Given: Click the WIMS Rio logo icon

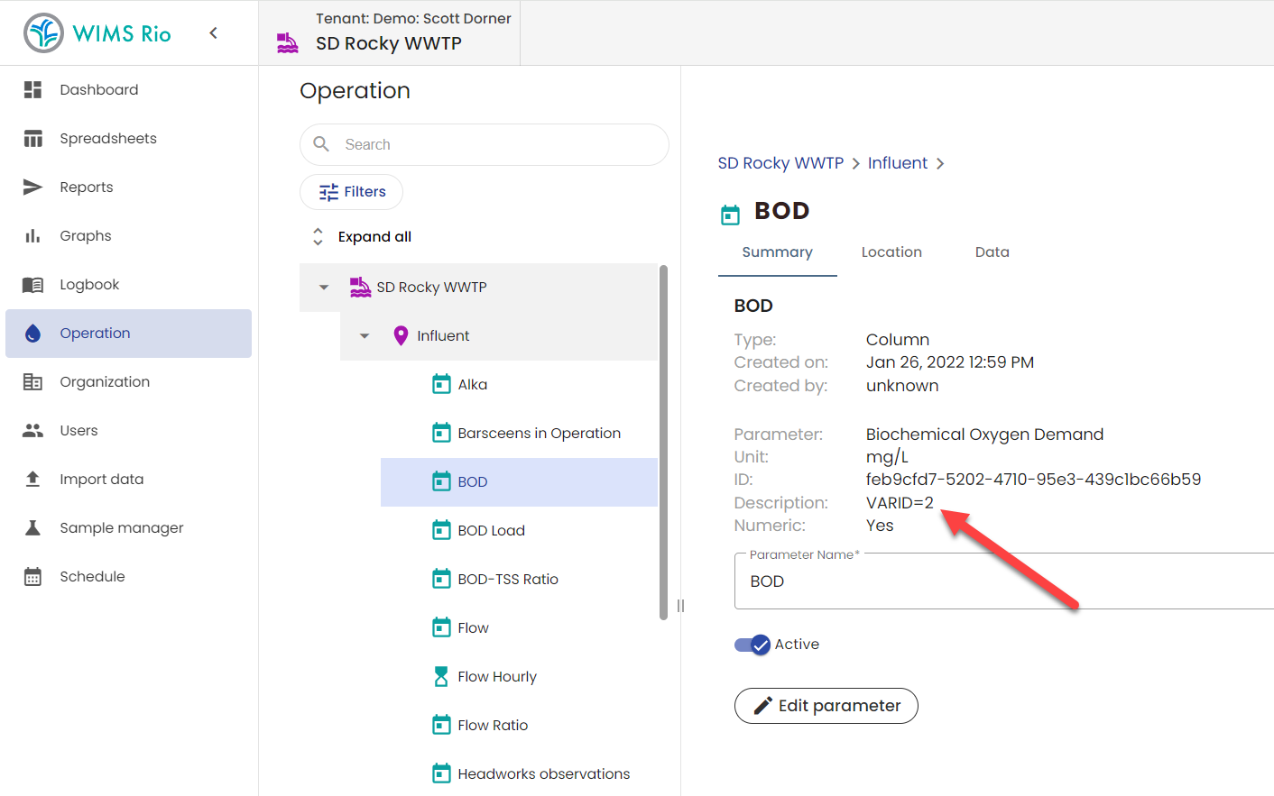Looking at the screenshot, I should [43, 33].
